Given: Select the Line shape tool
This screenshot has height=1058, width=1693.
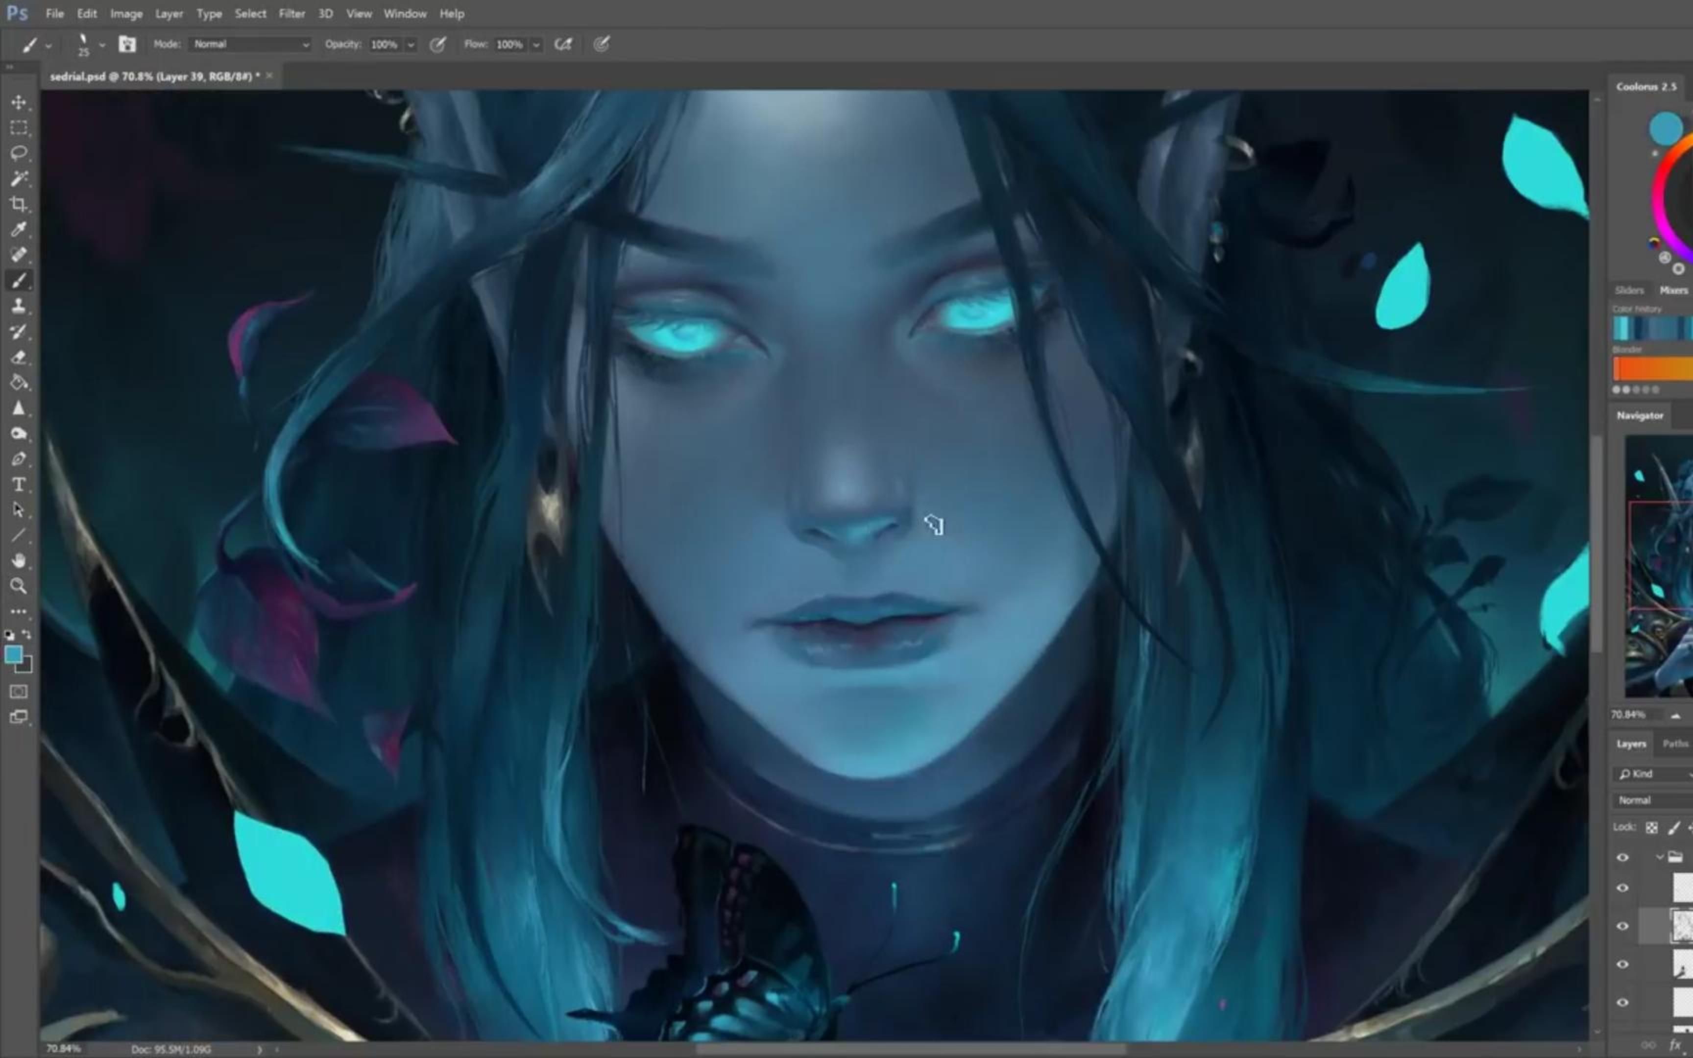Looking at the screenshot, I should pyautogui.click(x=19, y=536).
